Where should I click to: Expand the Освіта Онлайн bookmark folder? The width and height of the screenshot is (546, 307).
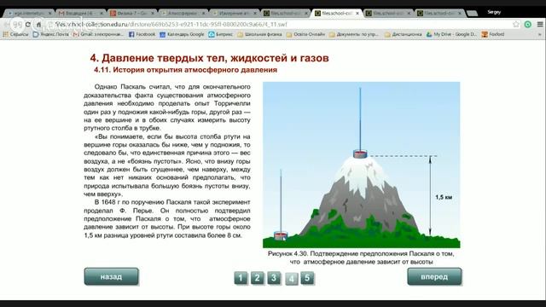(x=305, y=34)
